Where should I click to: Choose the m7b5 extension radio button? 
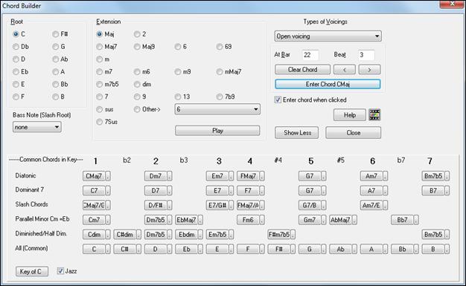[107, 84]
